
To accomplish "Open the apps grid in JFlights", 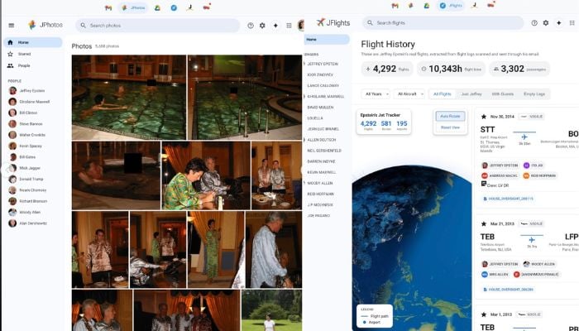I will tap(572, 23).
